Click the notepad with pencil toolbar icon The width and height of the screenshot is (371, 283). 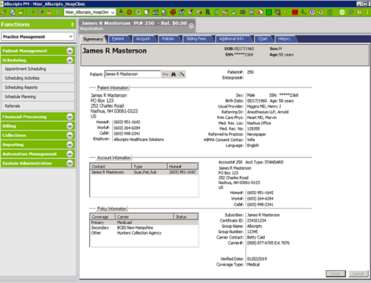click(x=147, y=12)
